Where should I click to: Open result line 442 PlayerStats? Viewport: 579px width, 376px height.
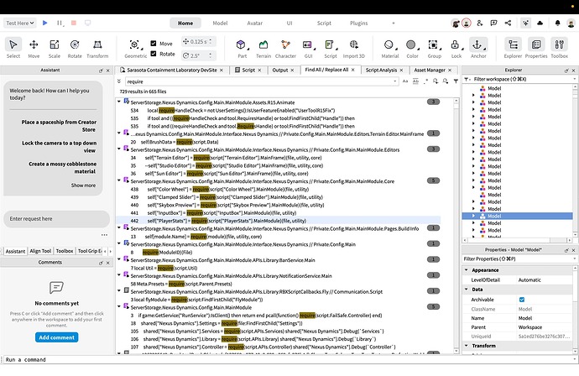tap(279, 221)
